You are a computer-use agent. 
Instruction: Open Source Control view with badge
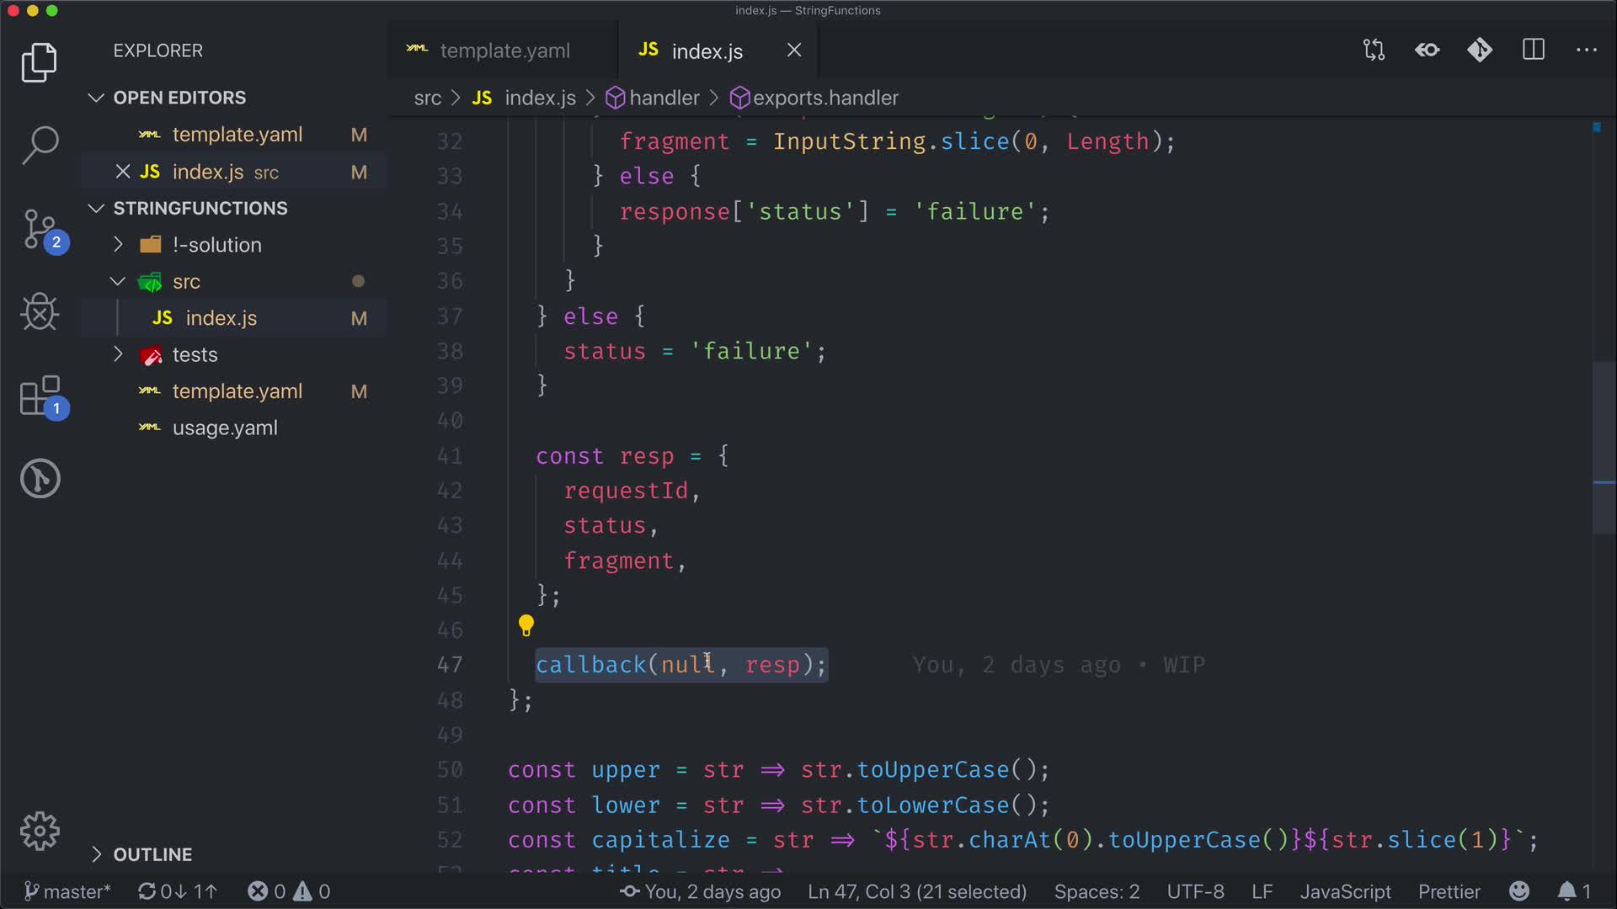pyautogui.click(x=40, y=229)
